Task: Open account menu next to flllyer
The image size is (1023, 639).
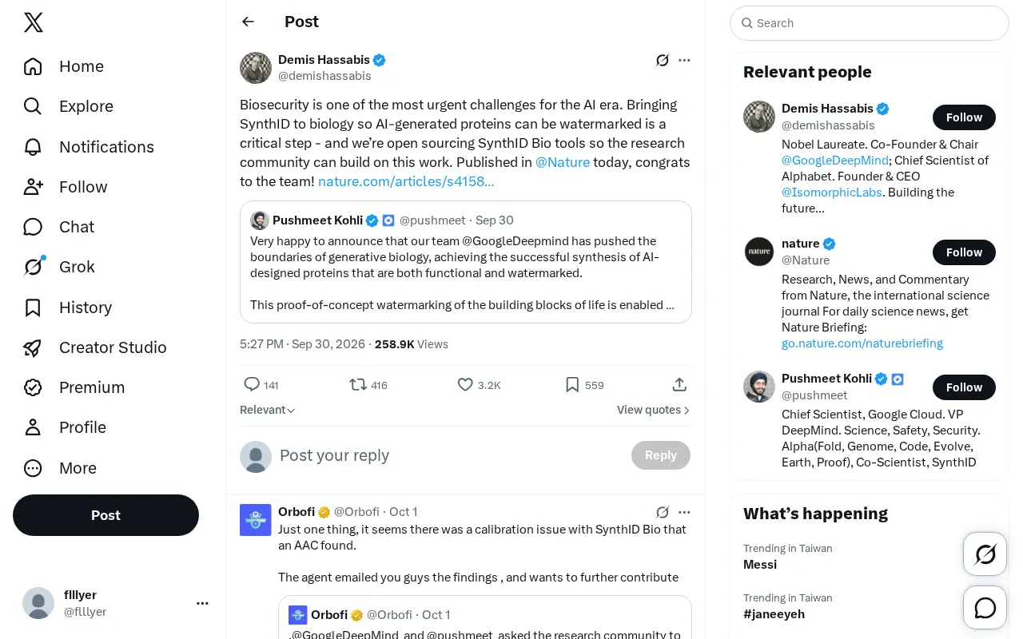Action: click(x=202, y=604)
